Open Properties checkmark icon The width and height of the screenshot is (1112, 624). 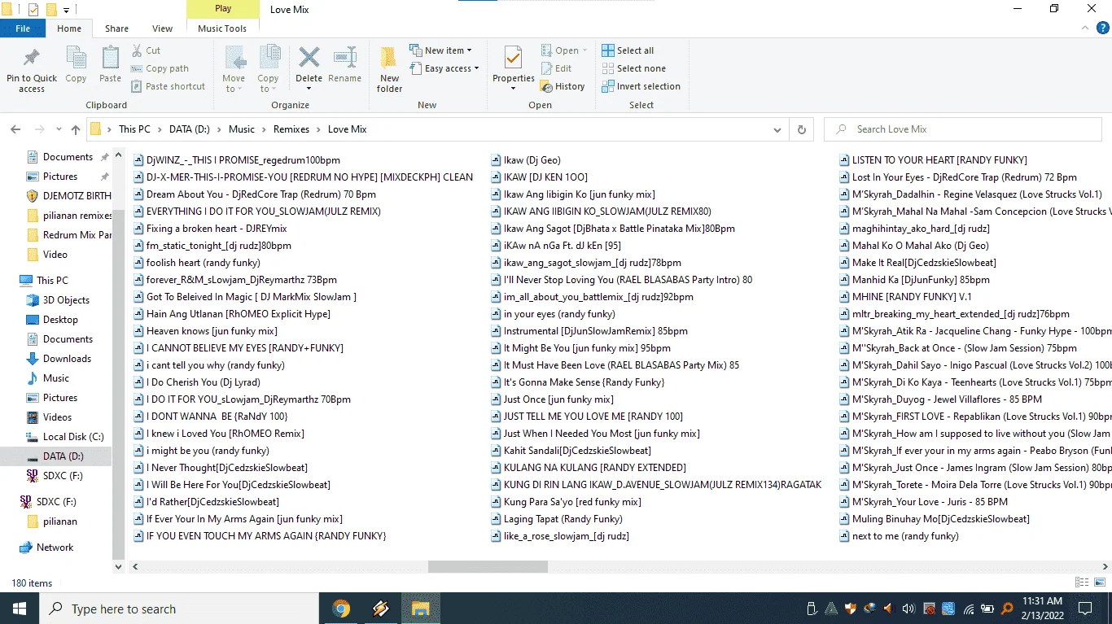tap(513, 58)
